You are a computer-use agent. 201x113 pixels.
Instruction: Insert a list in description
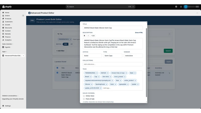click(x=93, y=36)
